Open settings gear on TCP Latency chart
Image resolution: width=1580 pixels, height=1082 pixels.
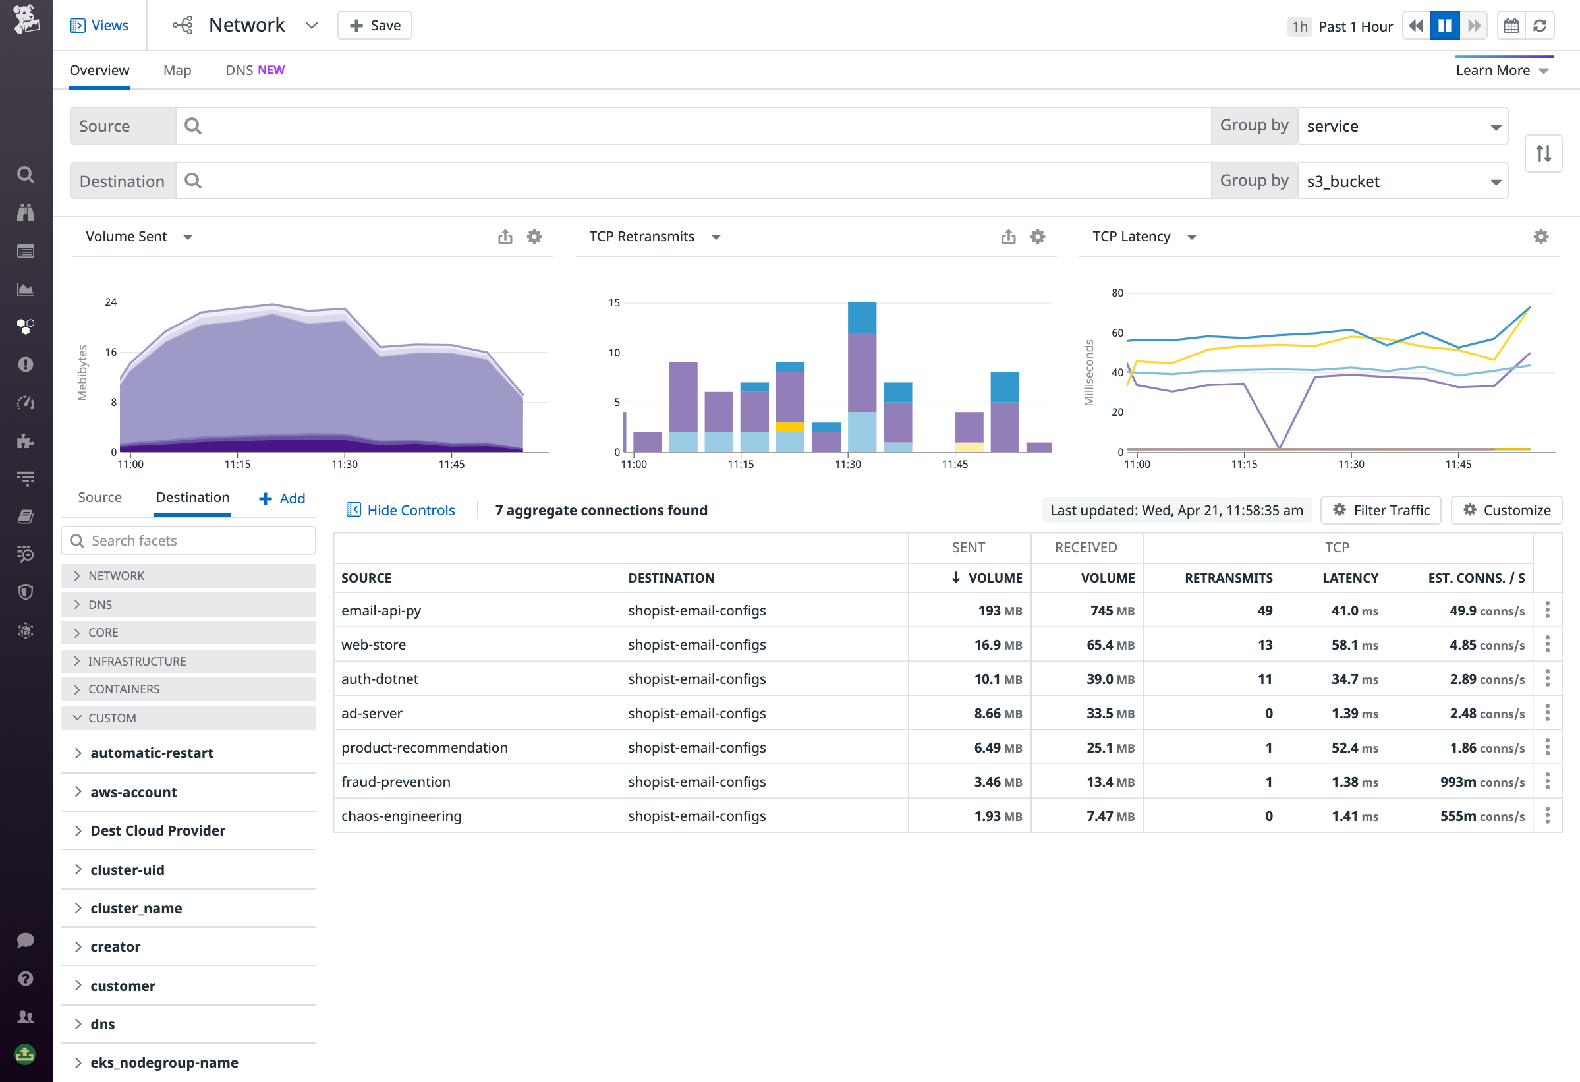[1540, 237]
